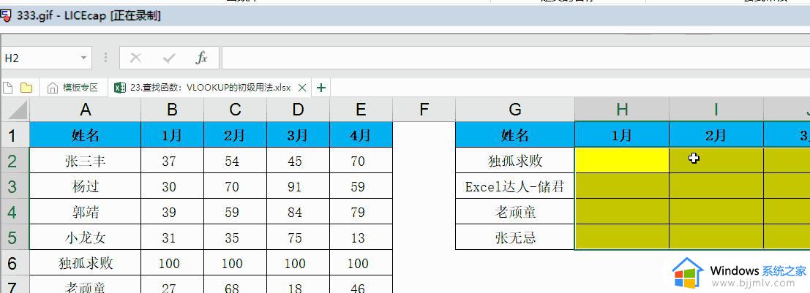Select row 4 header
Viewport: 810px width, 293px height.
15,212
